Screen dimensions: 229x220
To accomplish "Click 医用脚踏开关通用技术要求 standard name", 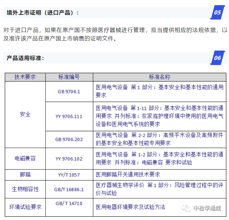I will coord(128,175).
